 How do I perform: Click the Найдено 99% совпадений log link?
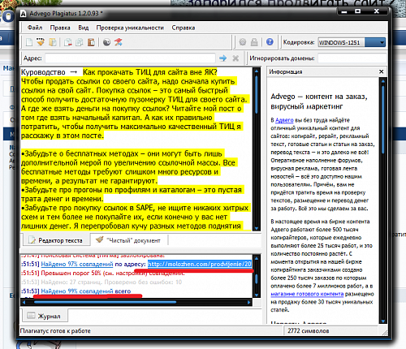click(77, 291)
